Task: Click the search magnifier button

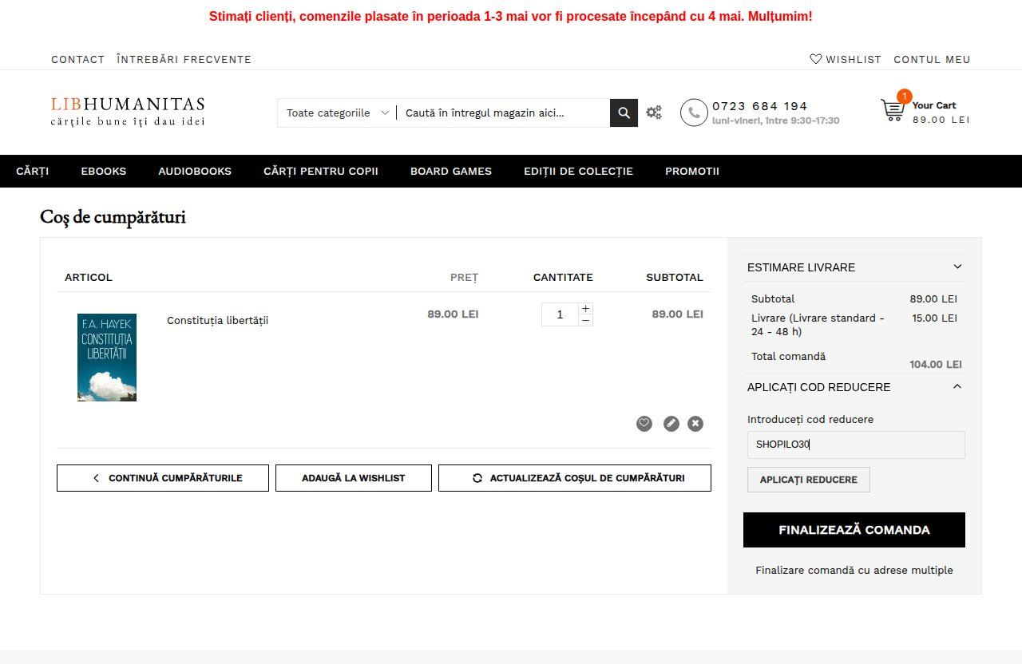Action: point(624,113)
